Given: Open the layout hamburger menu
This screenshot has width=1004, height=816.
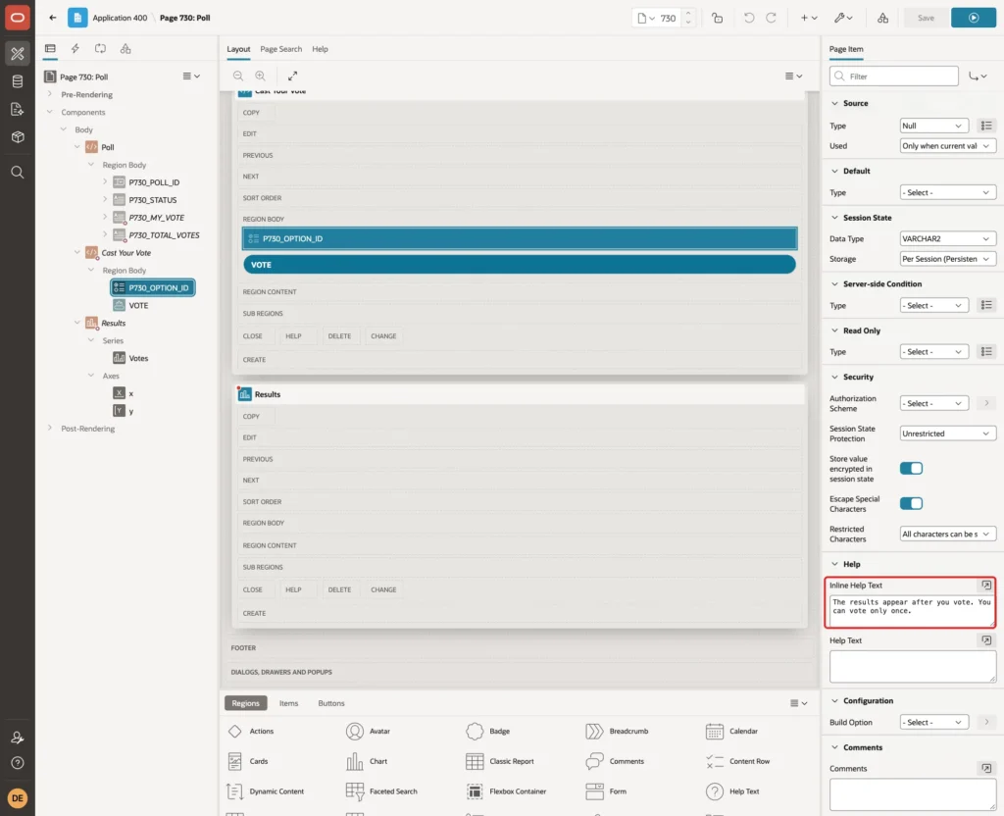Looking at the screenshot, I should (793, 76).
